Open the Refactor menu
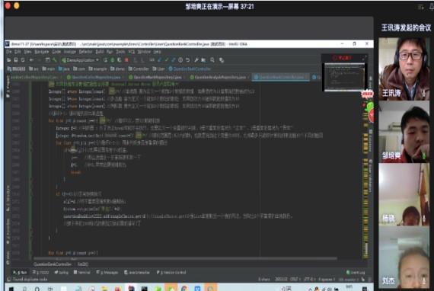The image size is (434, 291). (85, 52)
